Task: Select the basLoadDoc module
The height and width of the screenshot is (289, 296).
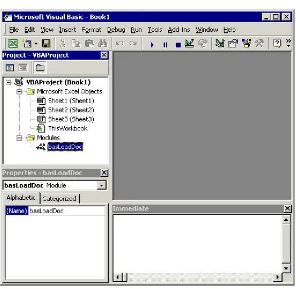Action: 65,147
